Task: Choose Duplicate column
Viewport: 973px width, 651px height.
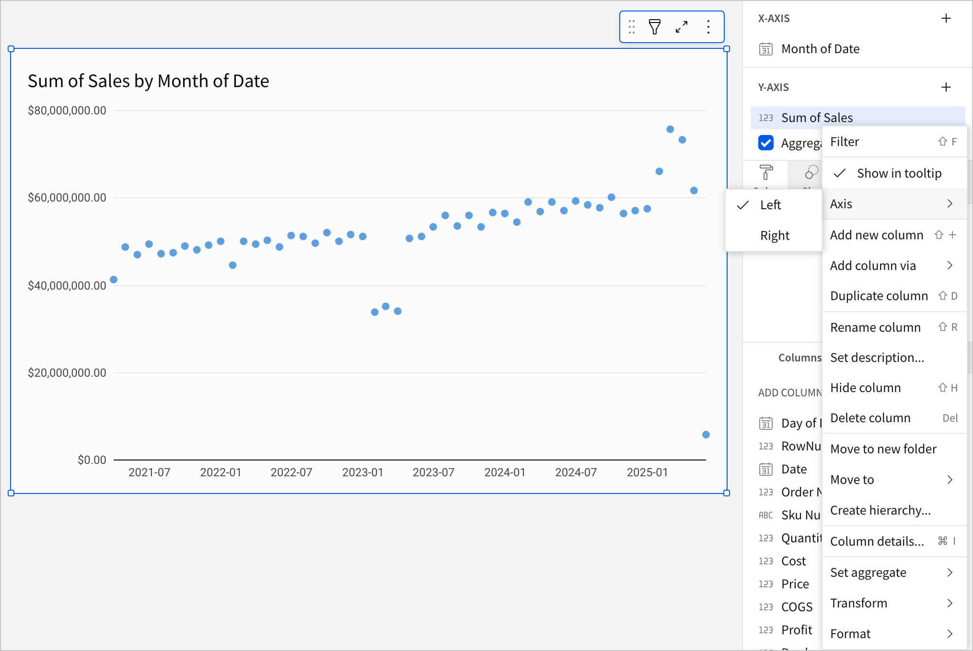Action: tap(894, 296)
